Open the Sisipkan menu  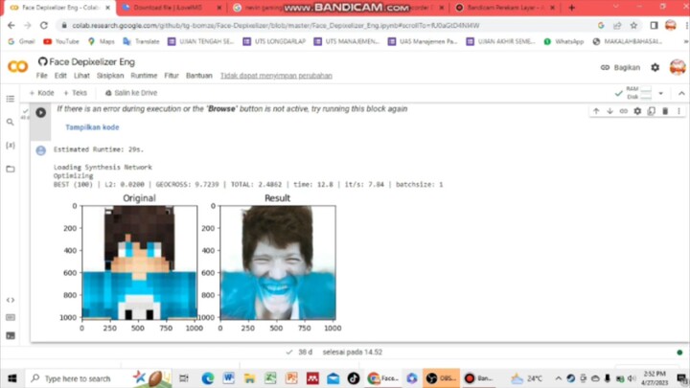click(x=110, y=76)
